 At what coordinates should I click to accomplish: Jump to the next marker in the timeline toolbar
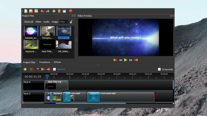coord(48,69)
